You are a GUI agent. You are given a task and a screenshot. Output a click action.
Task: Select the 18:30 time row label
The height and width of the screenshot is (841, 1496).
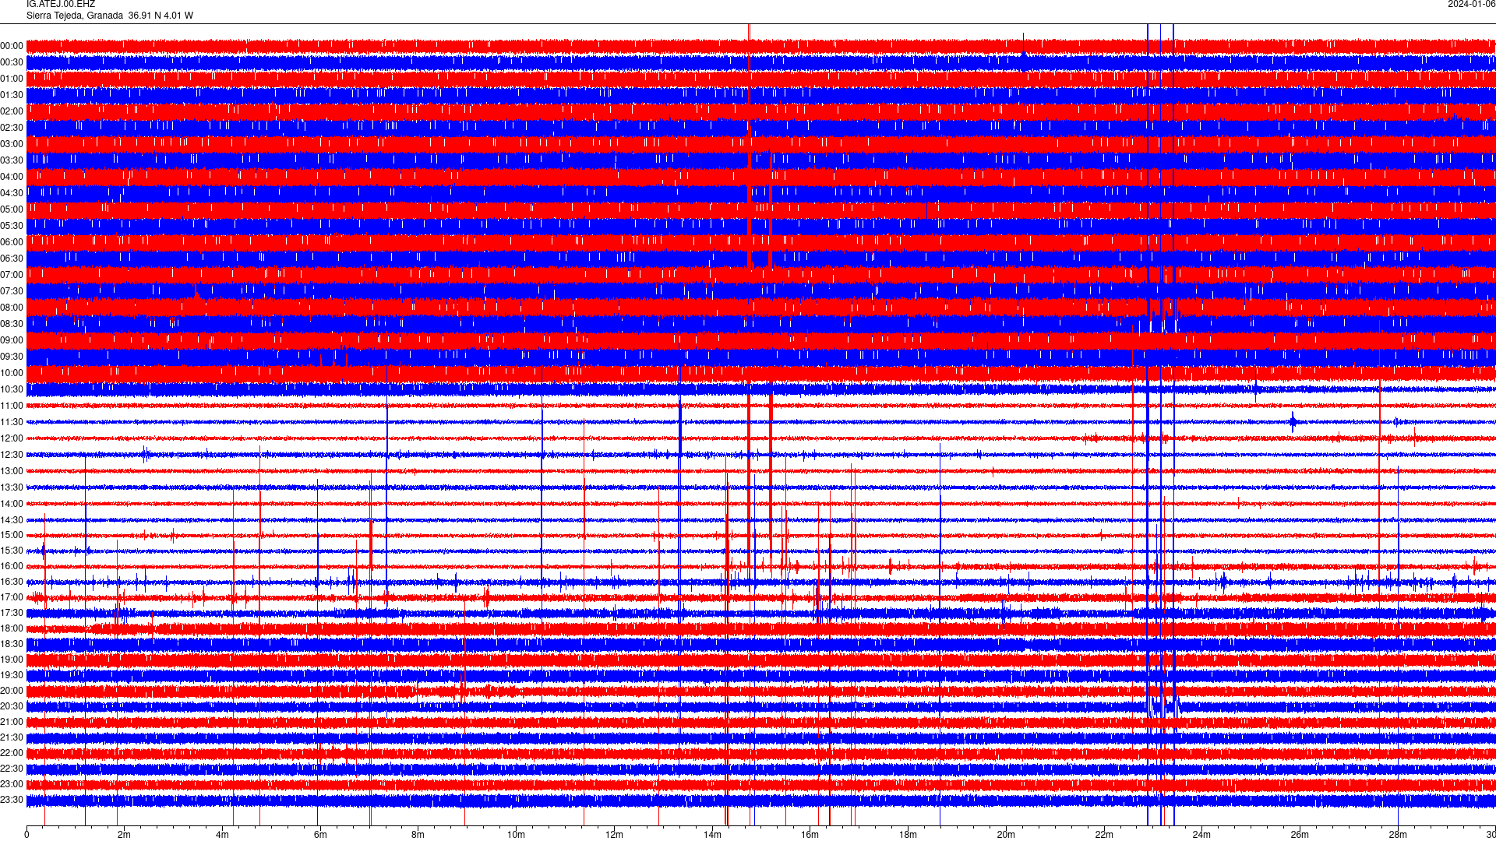(x=12, y=644)
